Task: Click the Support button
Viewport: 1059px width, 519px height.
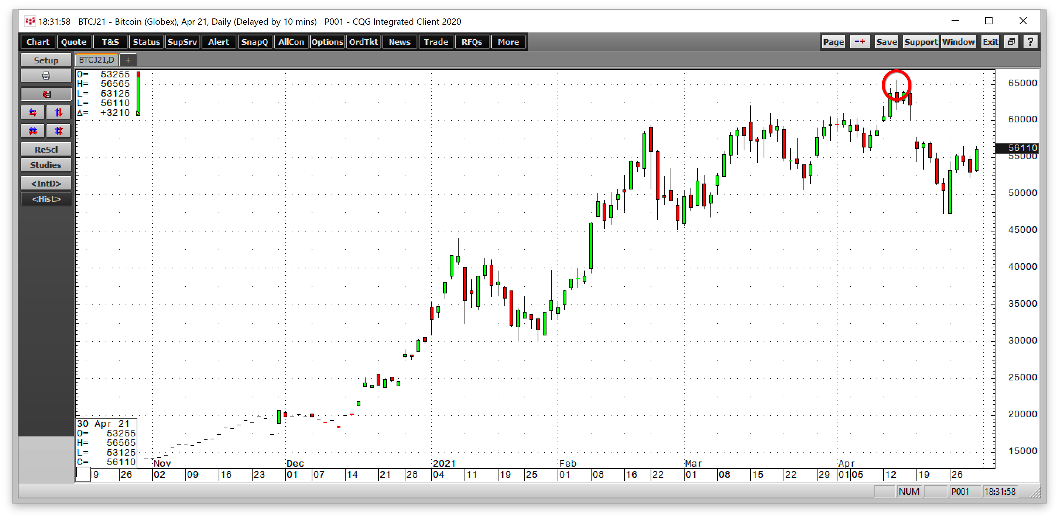Action: (x=921, y=42)
